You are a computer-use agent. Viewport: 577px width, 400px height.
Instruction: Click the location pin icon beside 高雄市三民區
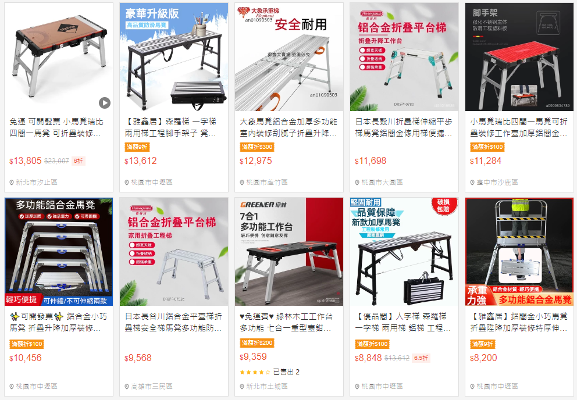[x=127, y=387]
